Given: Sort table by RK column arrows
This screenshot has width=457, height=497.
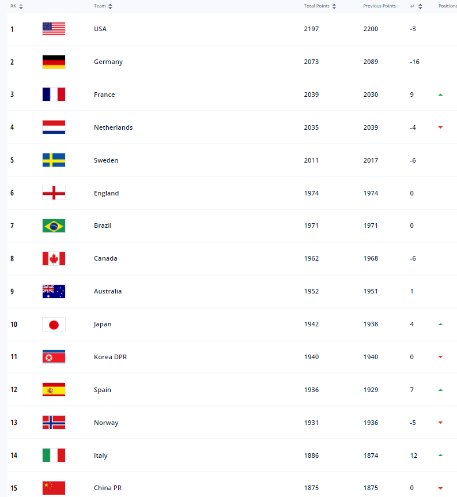Looking at the screenshot, I should pyautogui.click(x=21, y=6).
